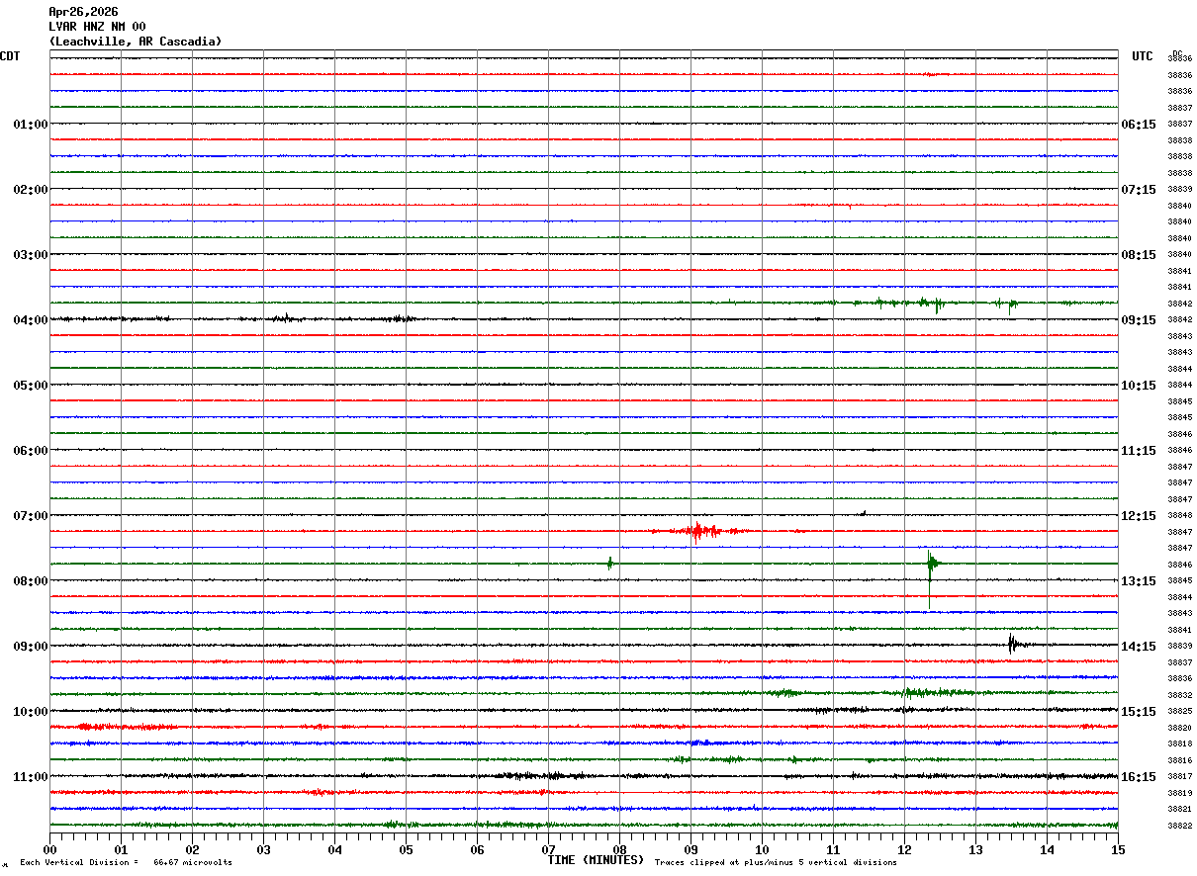Click minute tick 11 on the time axis

[833, 849]
